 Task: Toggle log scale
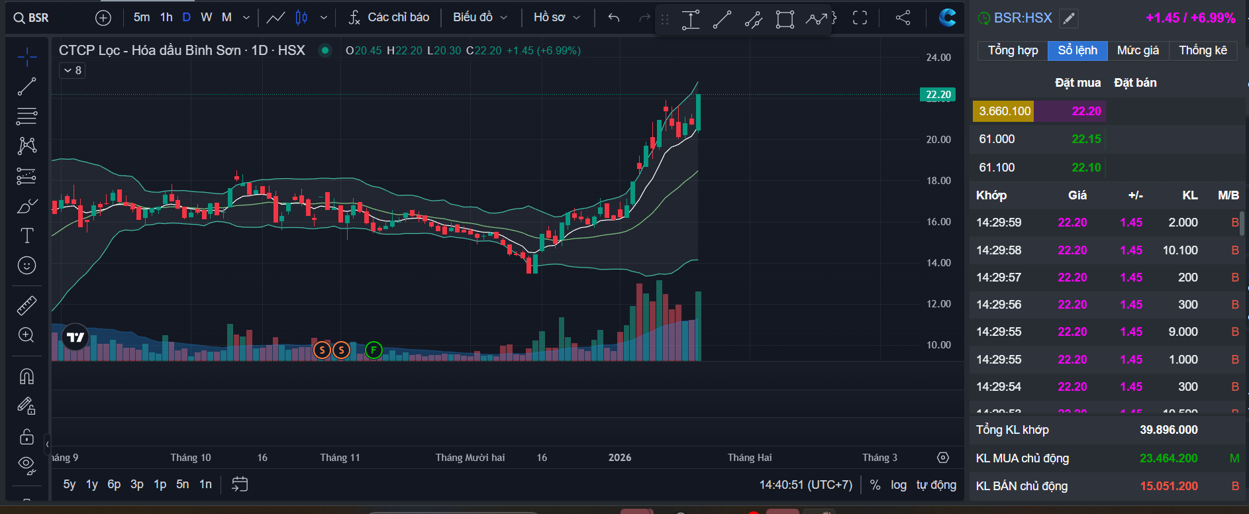point(899,485)
